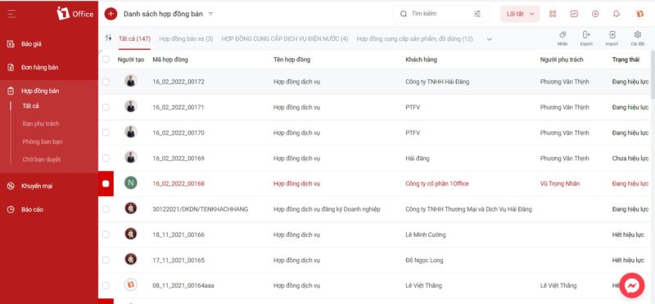Screen dimensions: 655x304
Task: Click the Khuyến mại sidebar icon
Action: pyautogui.click(x=11, y=186)
